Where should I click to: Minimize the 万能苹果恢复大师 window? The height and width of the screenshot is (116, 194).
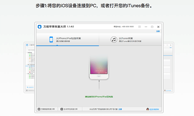[146, 27]
